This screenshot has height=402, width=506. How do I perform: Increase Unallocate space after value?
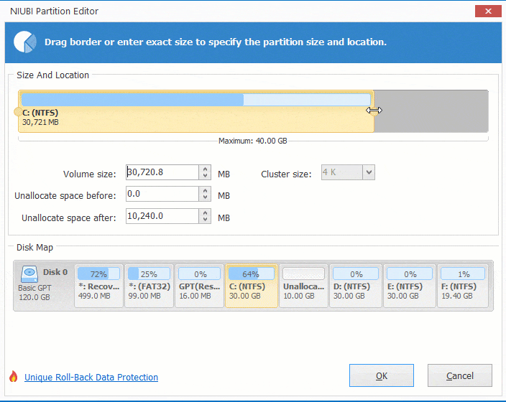click(x=205, y=212)
